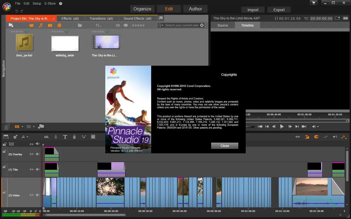Toggle the 3D content filter
This screenshot has width=351, height=219.
(118, 25)
